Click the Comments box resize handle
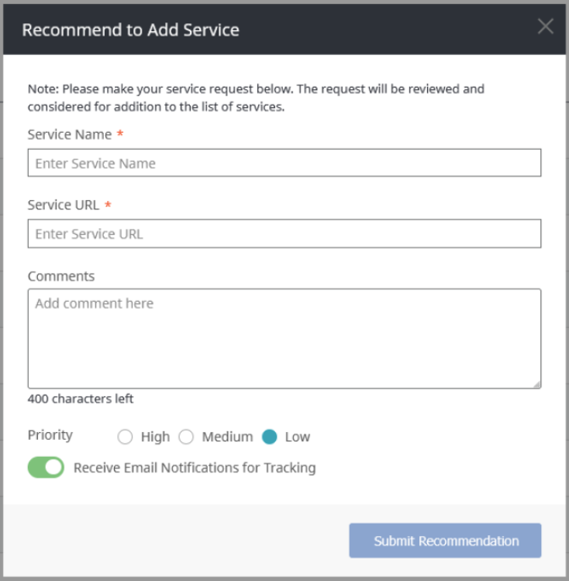 (536, 383)
